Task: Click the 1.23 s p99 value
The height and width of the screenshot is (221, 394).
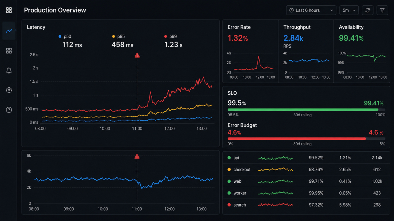Action: (173, 45)
